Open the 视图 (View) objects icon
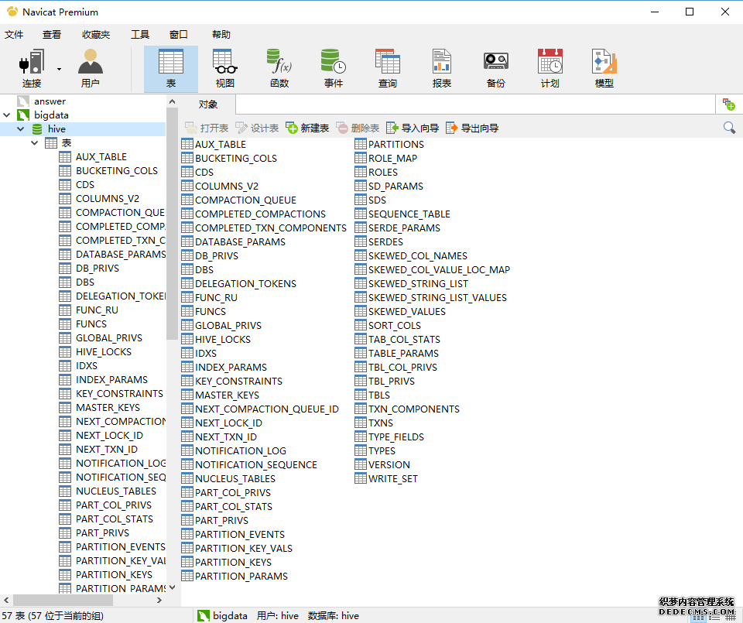Viewport: 743px width, 623px height. [x=224, y=68]
